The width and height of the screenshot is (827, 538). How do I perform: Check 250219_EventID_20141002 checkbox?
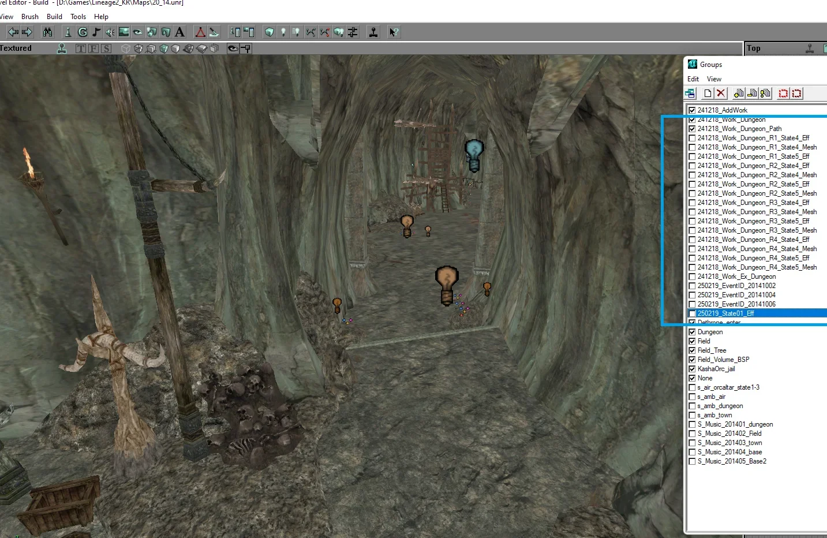pos(692,286)
